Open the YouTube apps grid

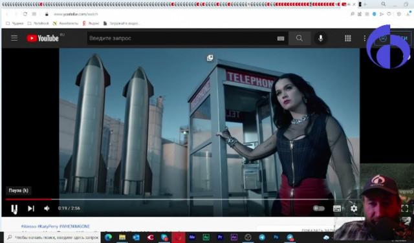pos(348,38)
